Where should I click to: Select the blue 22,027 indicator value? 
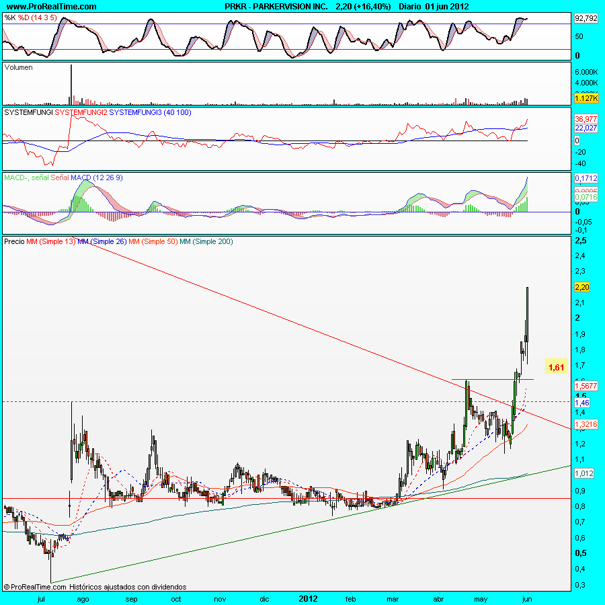point(586,128)
